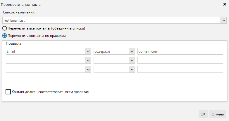The image size is (229, 121).
Task: Open the arrow of the Email field dropdown
Action: coord(88,51)
